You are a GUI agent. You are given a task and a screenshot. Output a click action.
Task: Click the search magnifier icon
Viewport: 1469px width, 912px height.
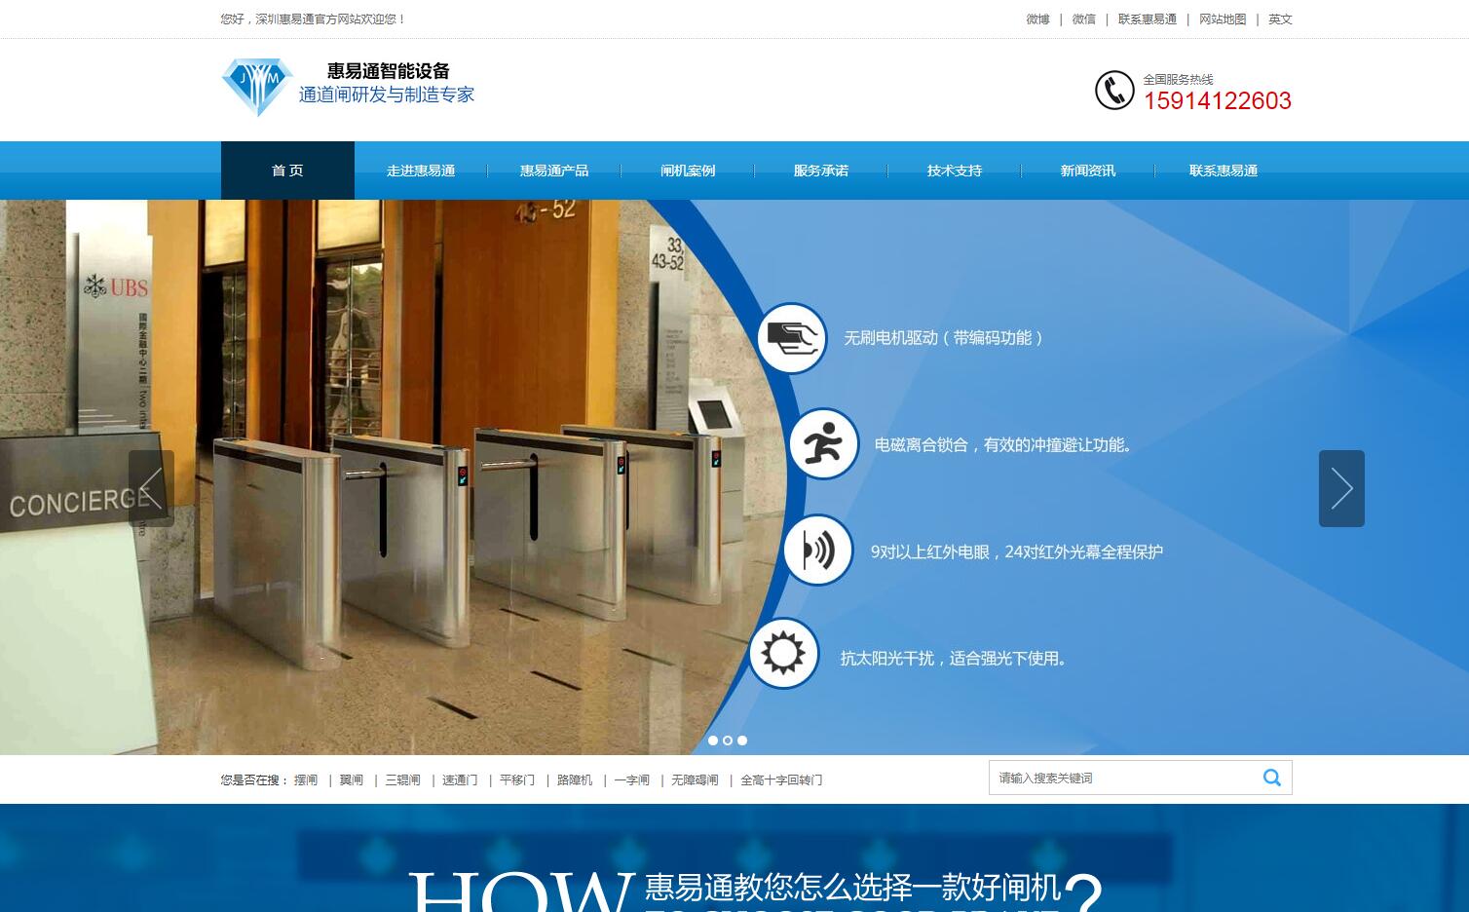pyautogui.click(x=1272, y=778)
